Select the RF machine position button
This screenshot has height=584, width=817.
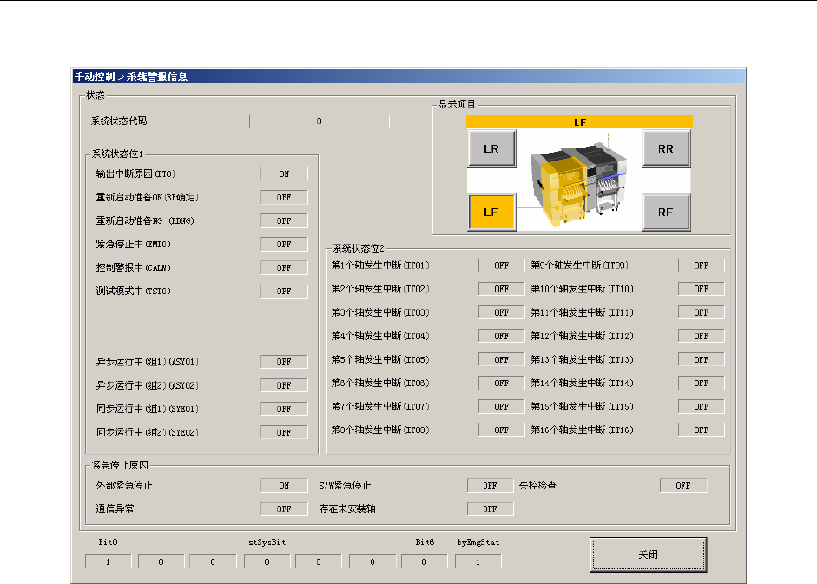[x=666, y=212]
